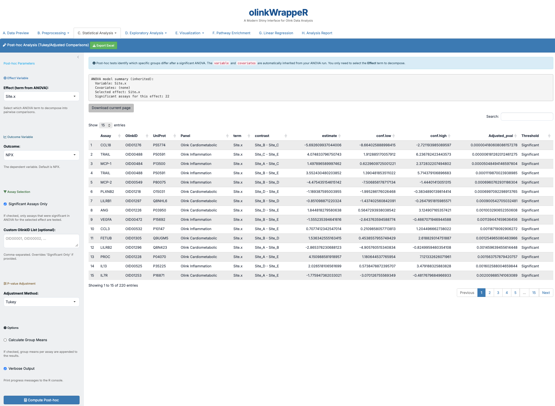555x406 pixels.
Task: Open Adjustment Method dropdown showing Tukey
Action: point(41,302)
